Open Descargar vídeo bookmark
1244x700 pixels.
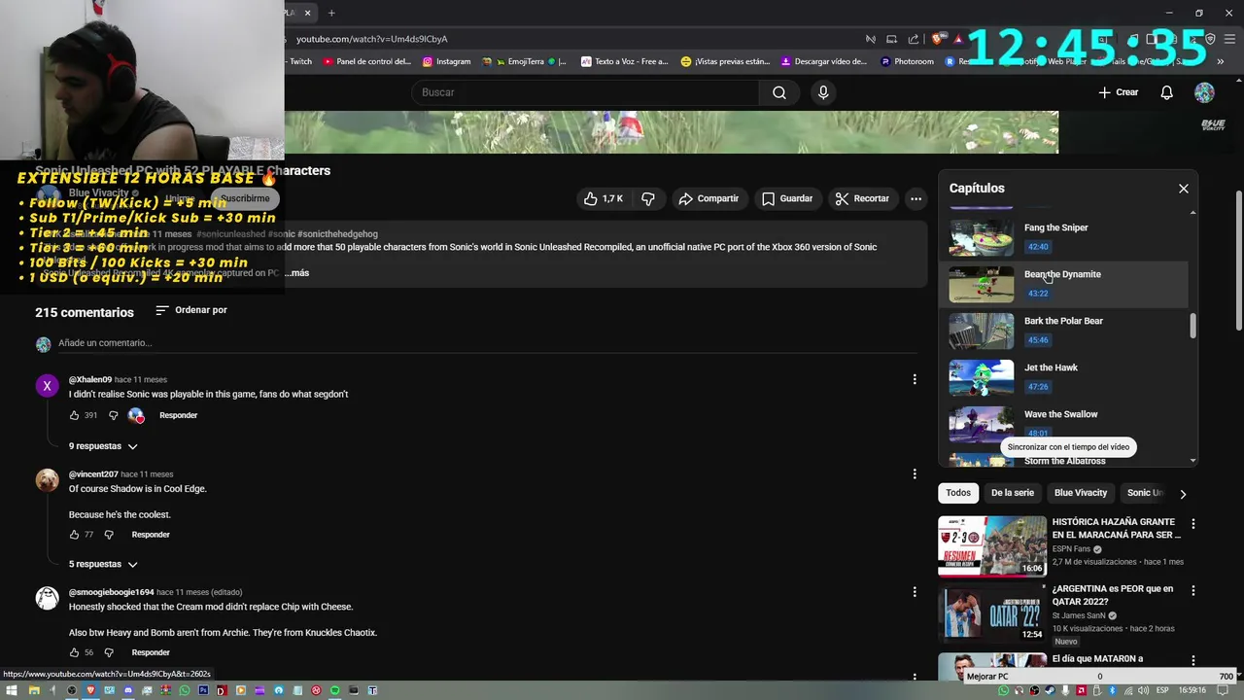(824, 61)
